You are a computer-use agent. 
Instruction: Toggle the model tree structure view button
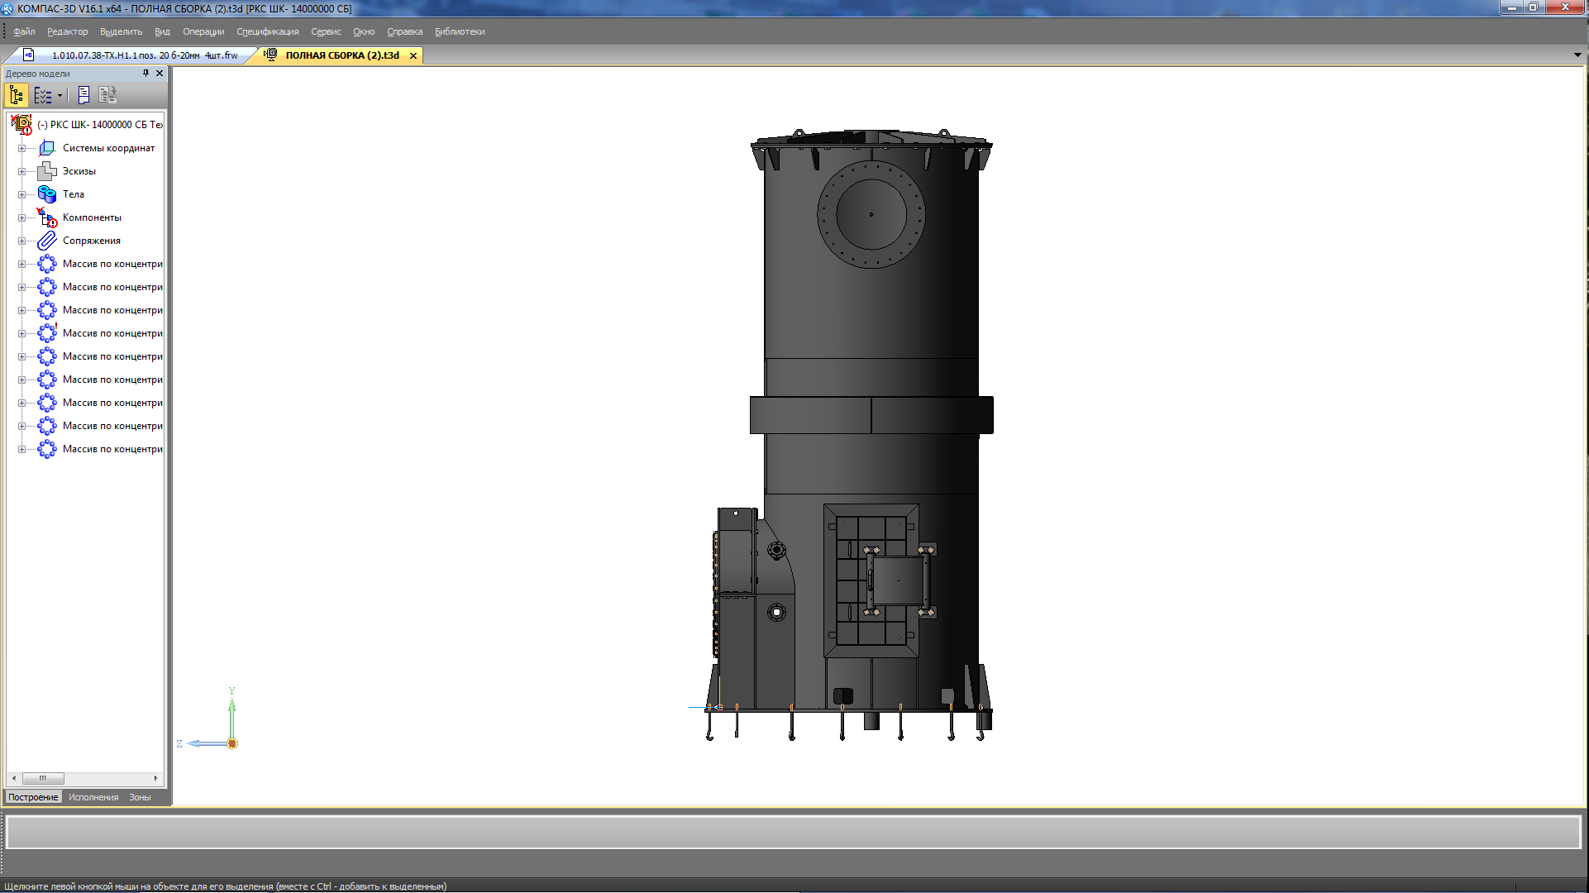[x=17, y=95]
